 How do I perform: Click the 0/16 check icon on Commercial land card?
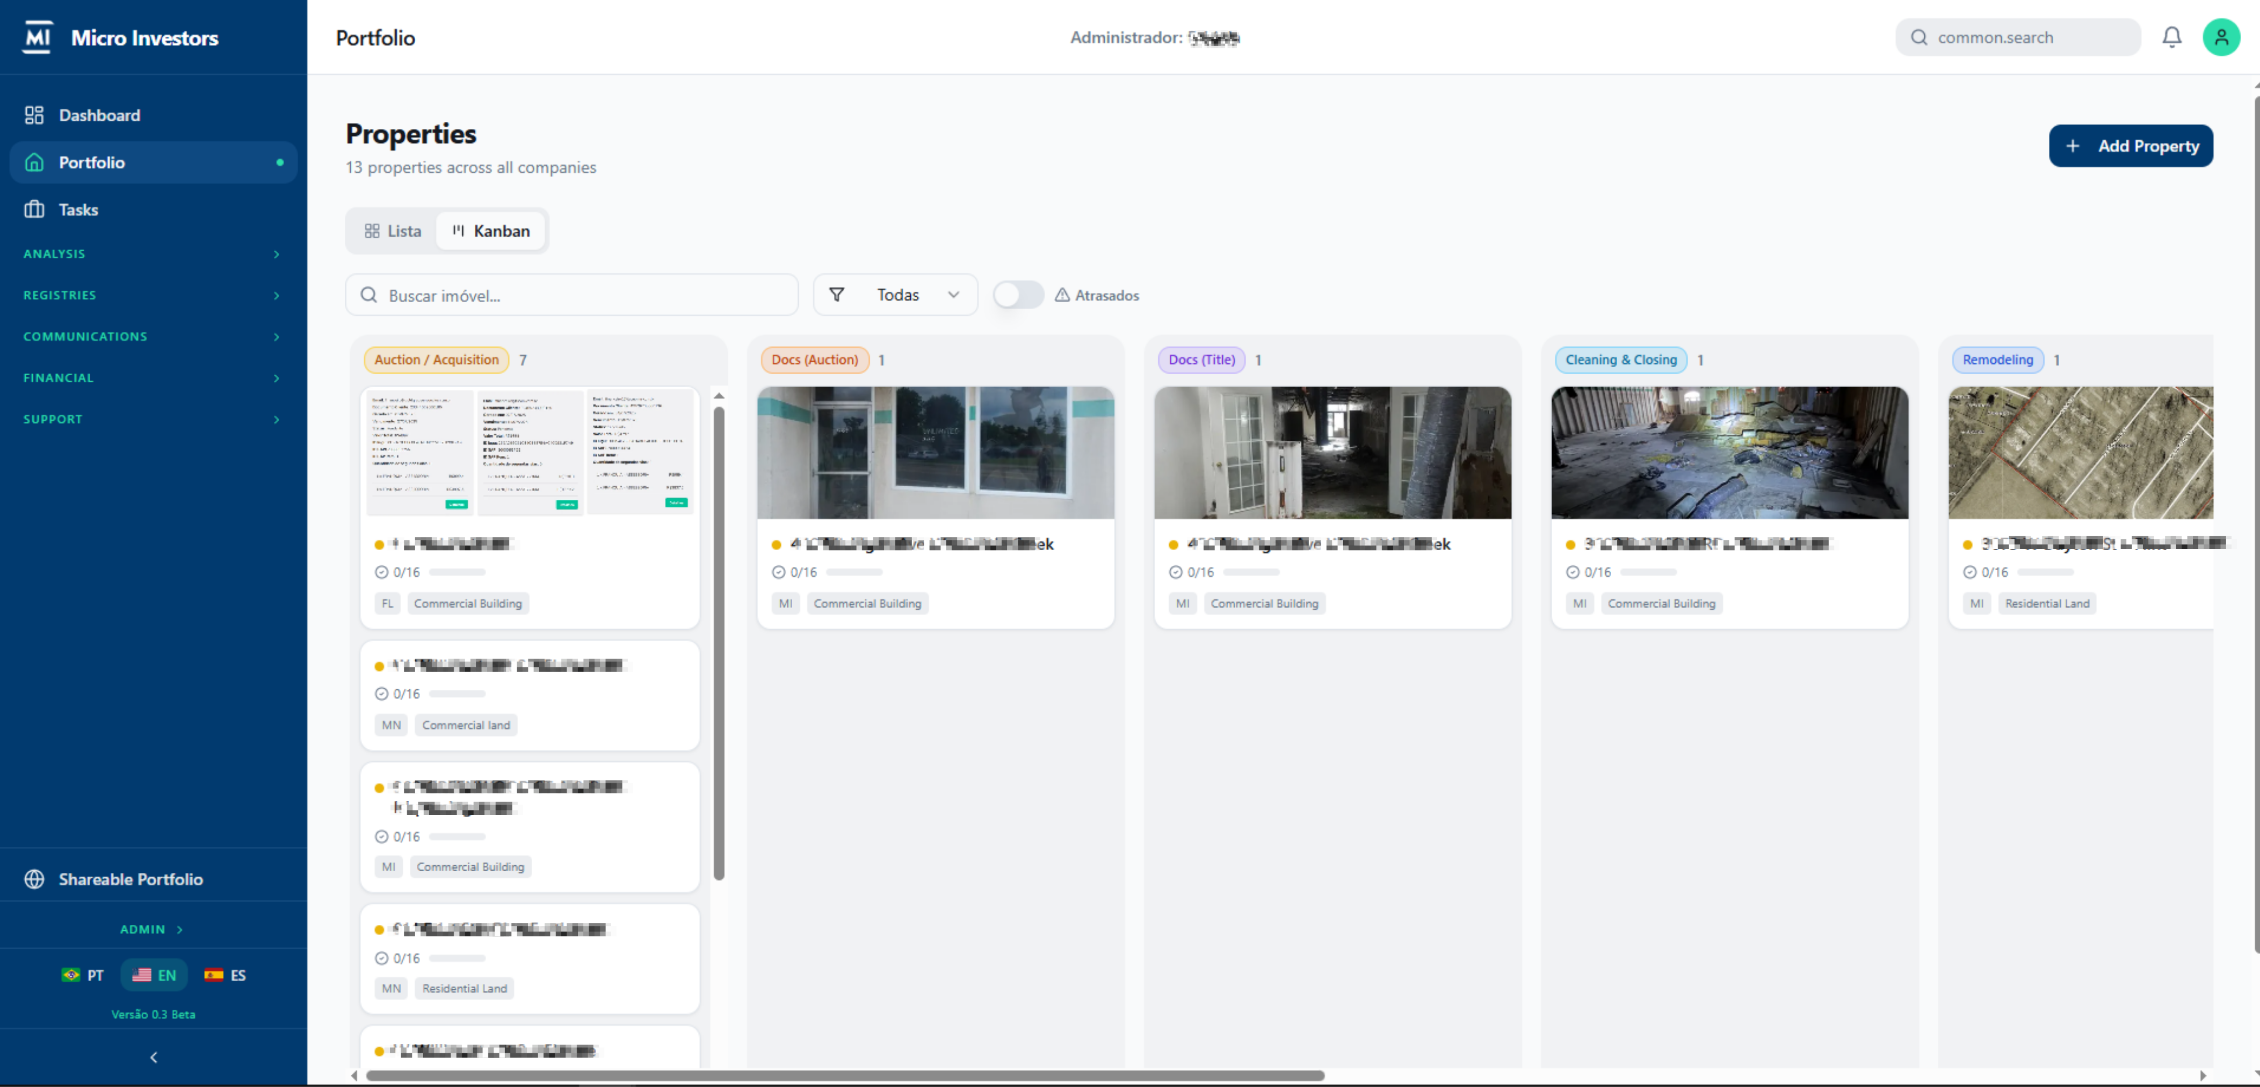[381, 694]
